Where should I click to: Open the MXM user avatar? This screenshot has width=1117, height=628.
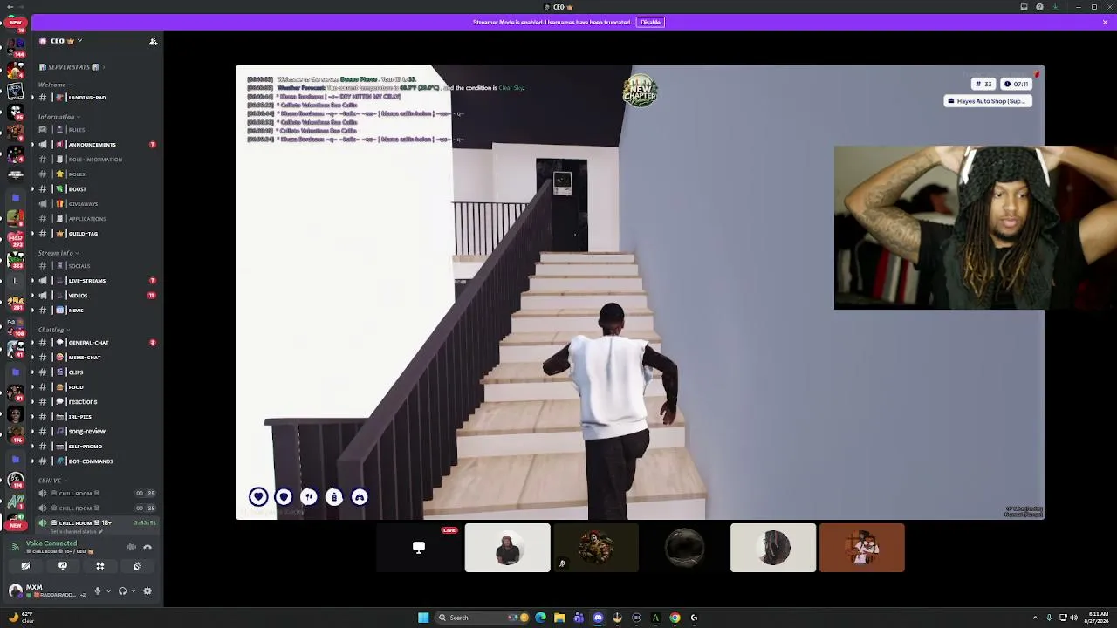[x=15, y=590]
